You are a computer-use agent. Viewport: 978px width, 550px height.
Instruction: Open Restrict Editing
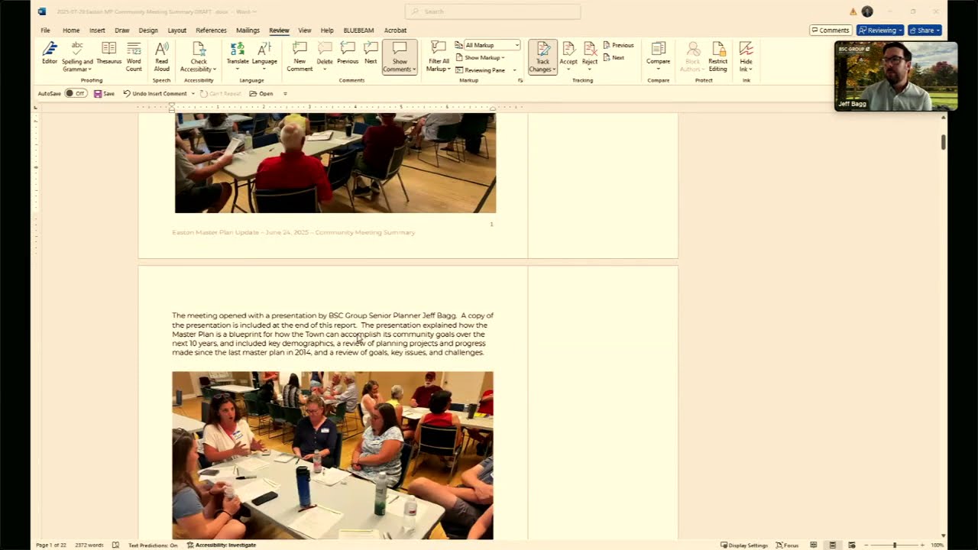pyautogui.click(x=717, y=57)
